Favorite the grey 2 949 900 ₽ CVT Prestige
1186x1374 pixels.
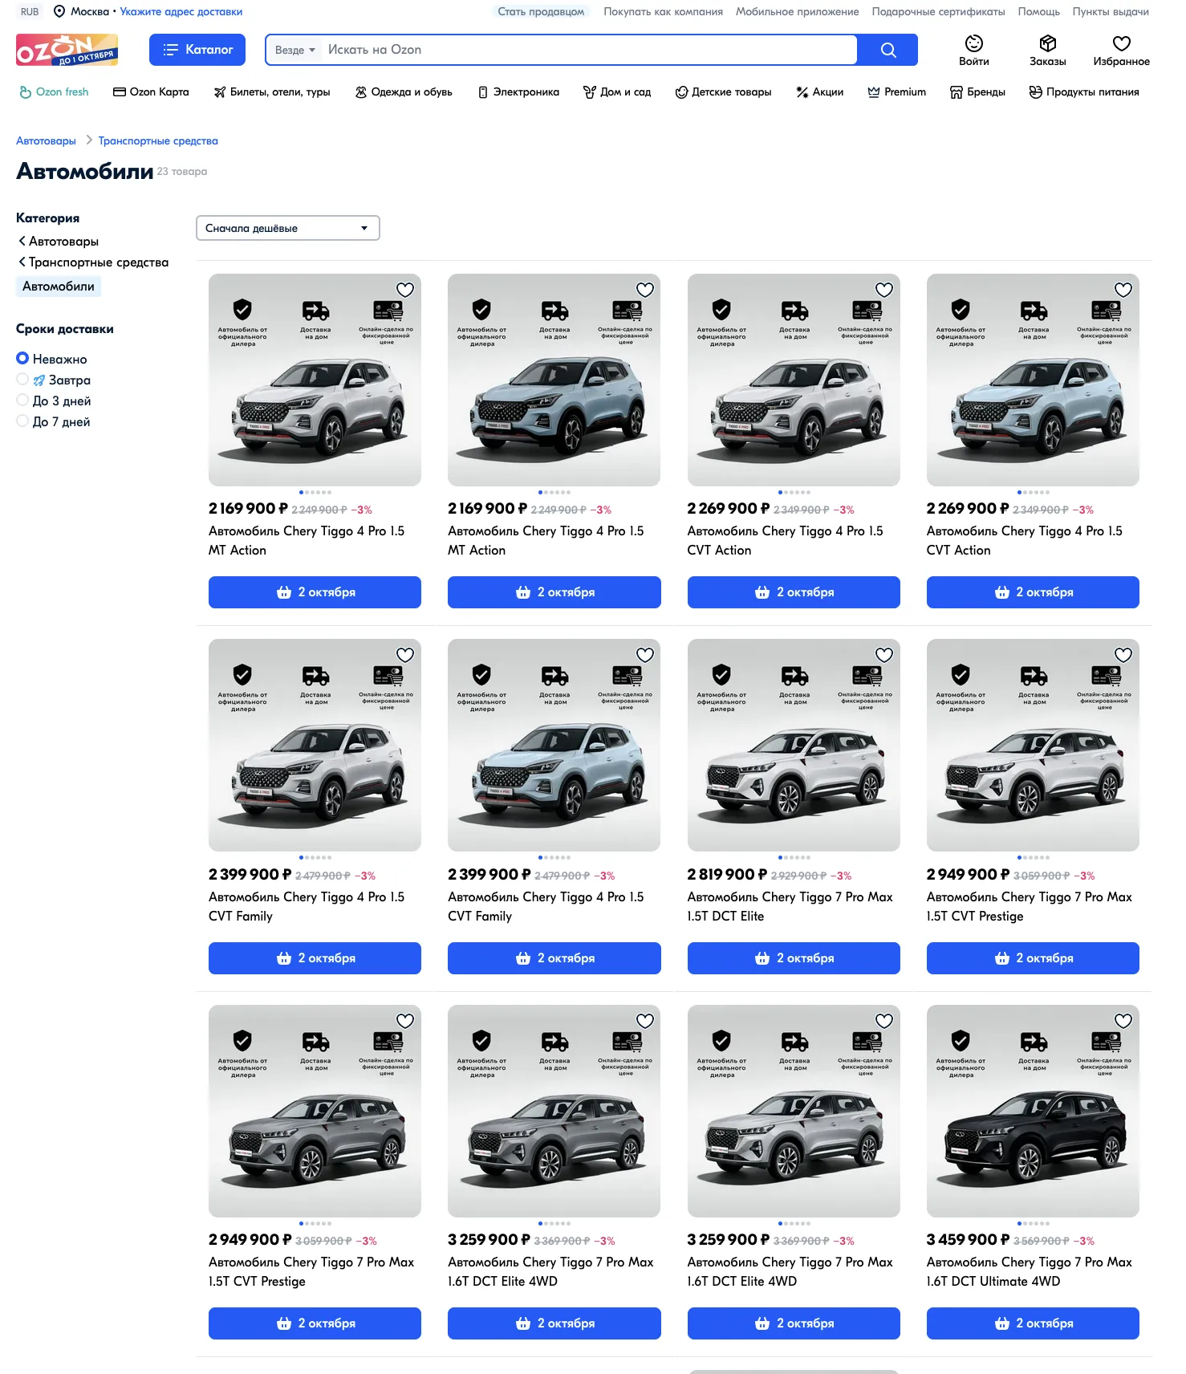(405, 1021)
